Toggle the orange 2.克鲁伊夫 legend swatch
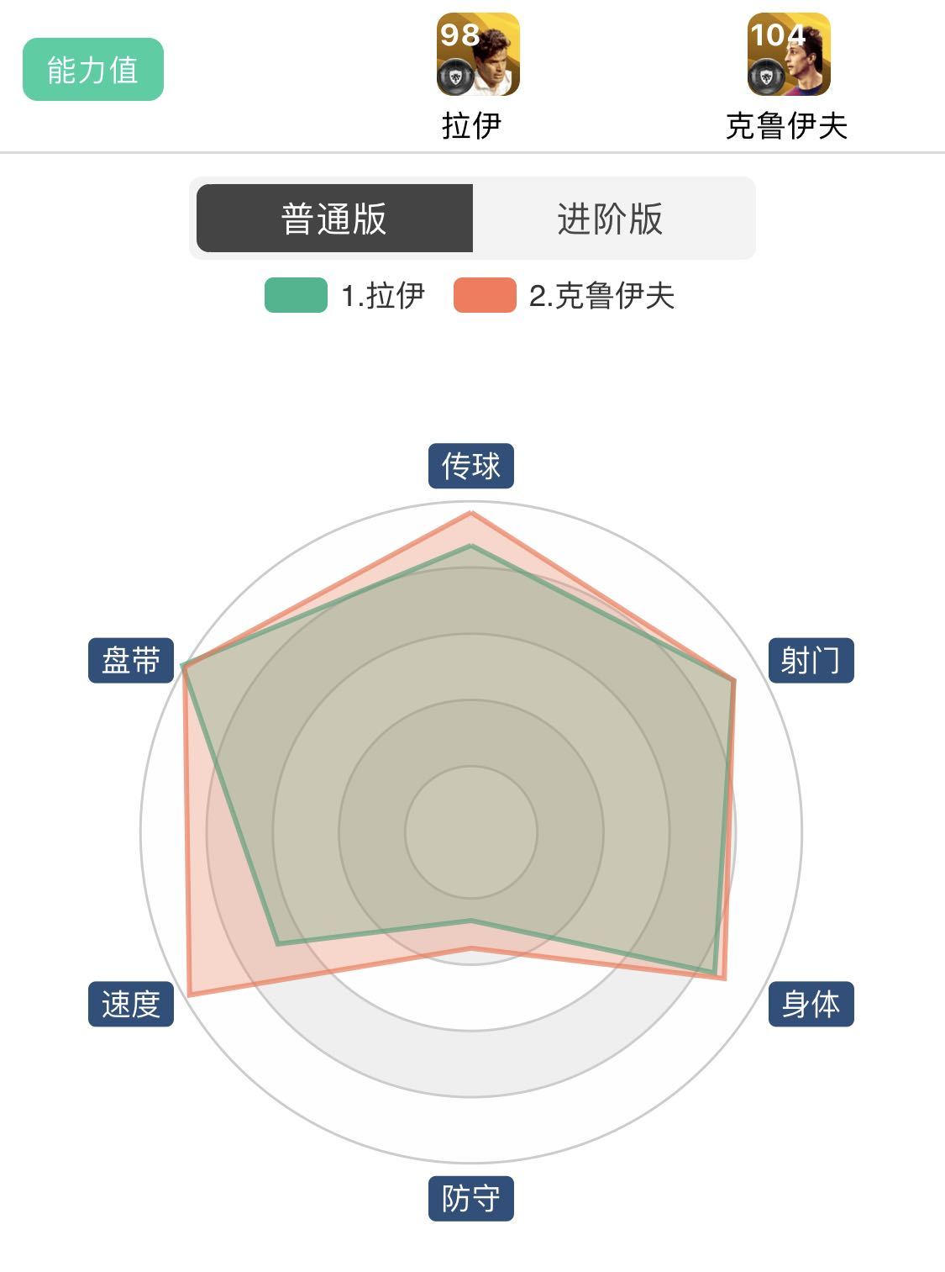This screenshot has height=1272, width=945. [x=485, y=295]
